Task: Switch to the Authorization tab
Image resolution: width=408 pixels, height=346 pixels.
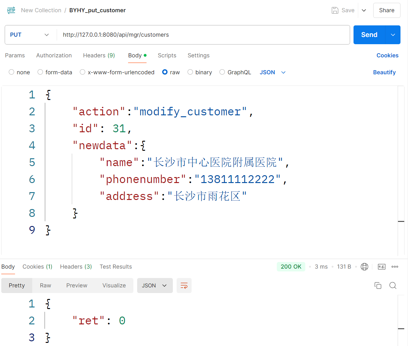Action: coord(54,55)
